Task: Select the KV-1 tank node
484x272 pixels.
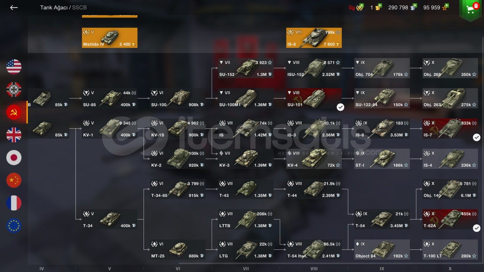Action: click(x=110, y=129)
